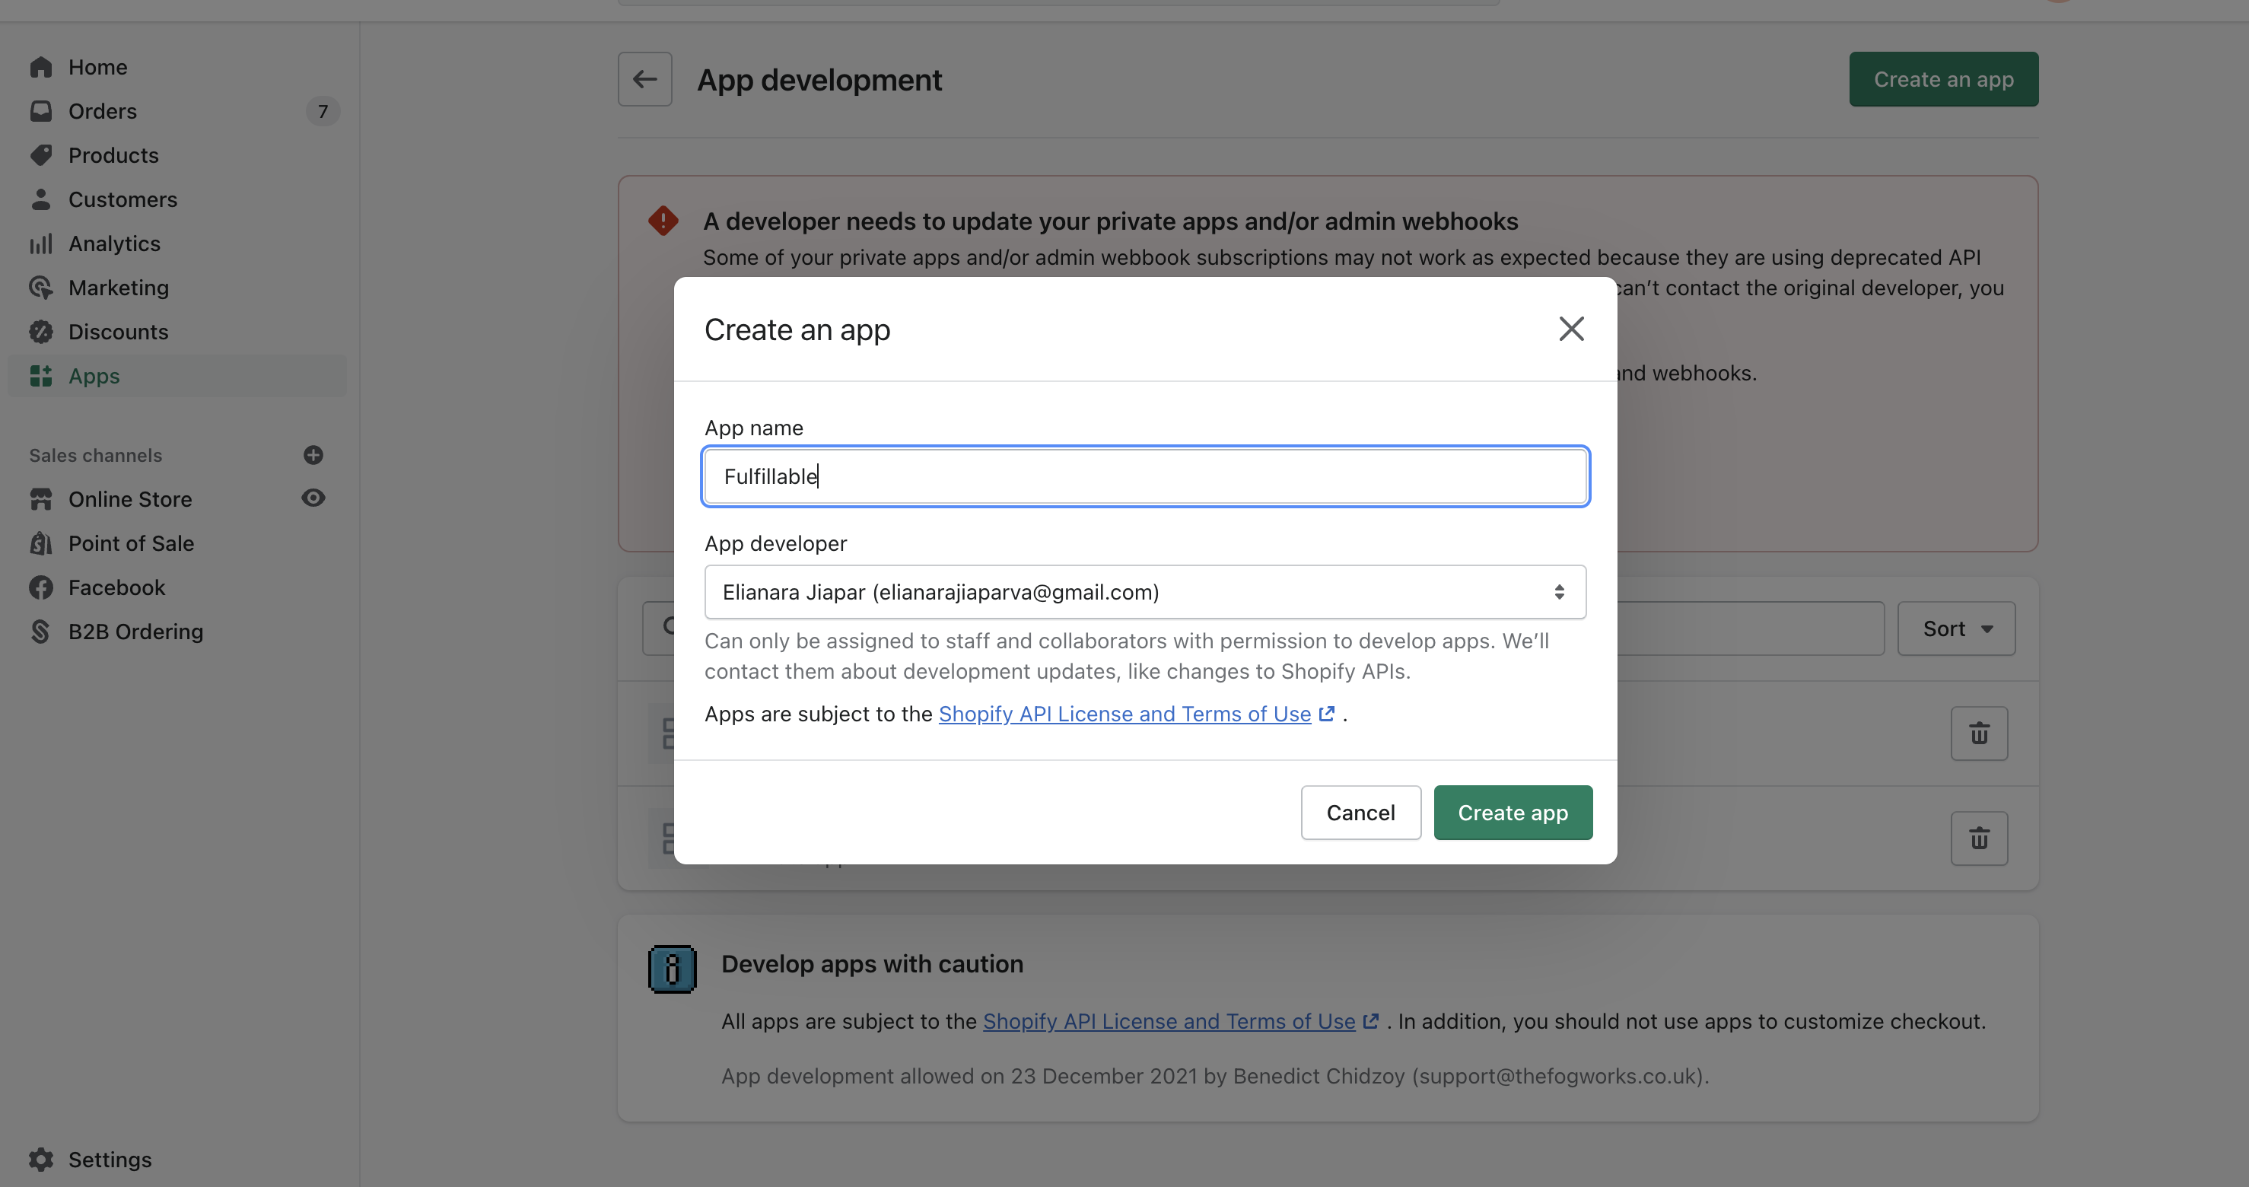Click the red warning diamond icon

(x=663, y=221)
